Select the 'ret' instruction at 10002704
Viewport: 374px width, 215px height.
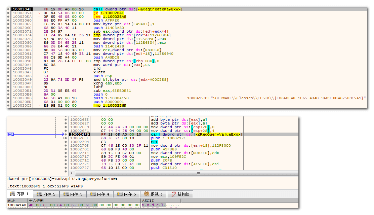[x=154, y=142]
